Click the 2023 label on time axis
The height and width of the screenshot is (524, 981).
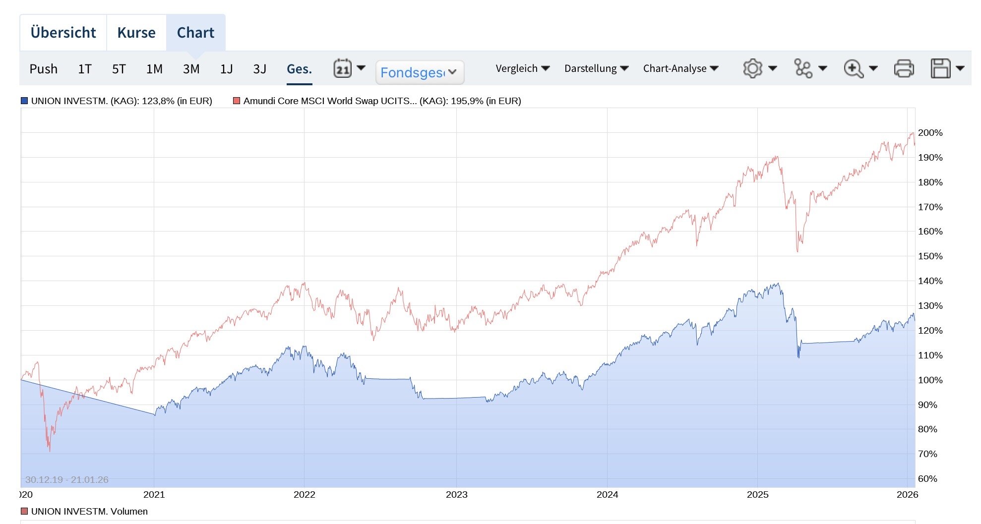point(456,495)
